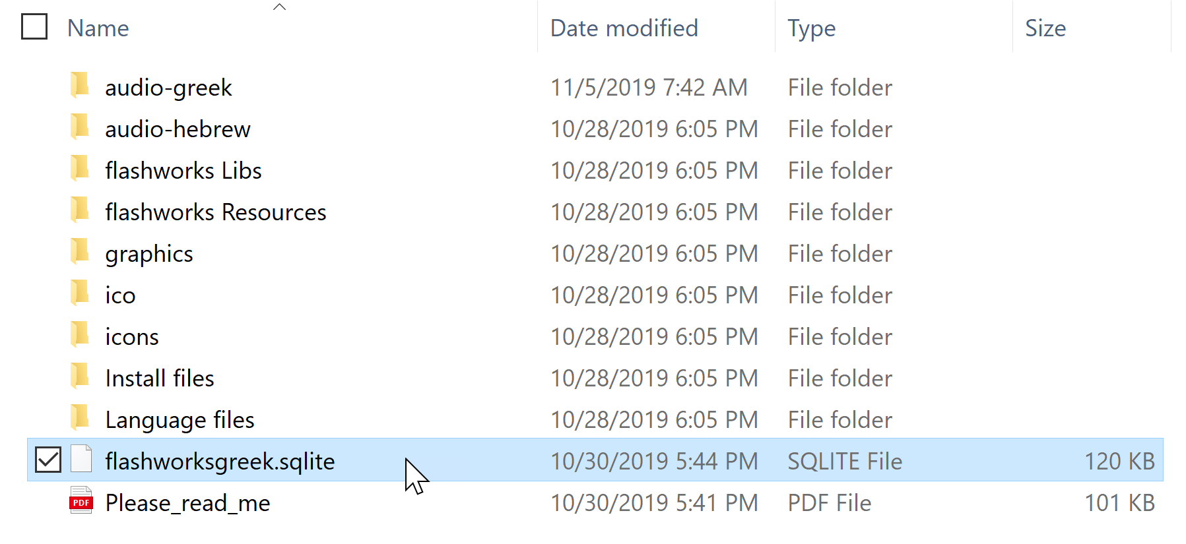Select the flashworks Resources folder name

[216, 212]
